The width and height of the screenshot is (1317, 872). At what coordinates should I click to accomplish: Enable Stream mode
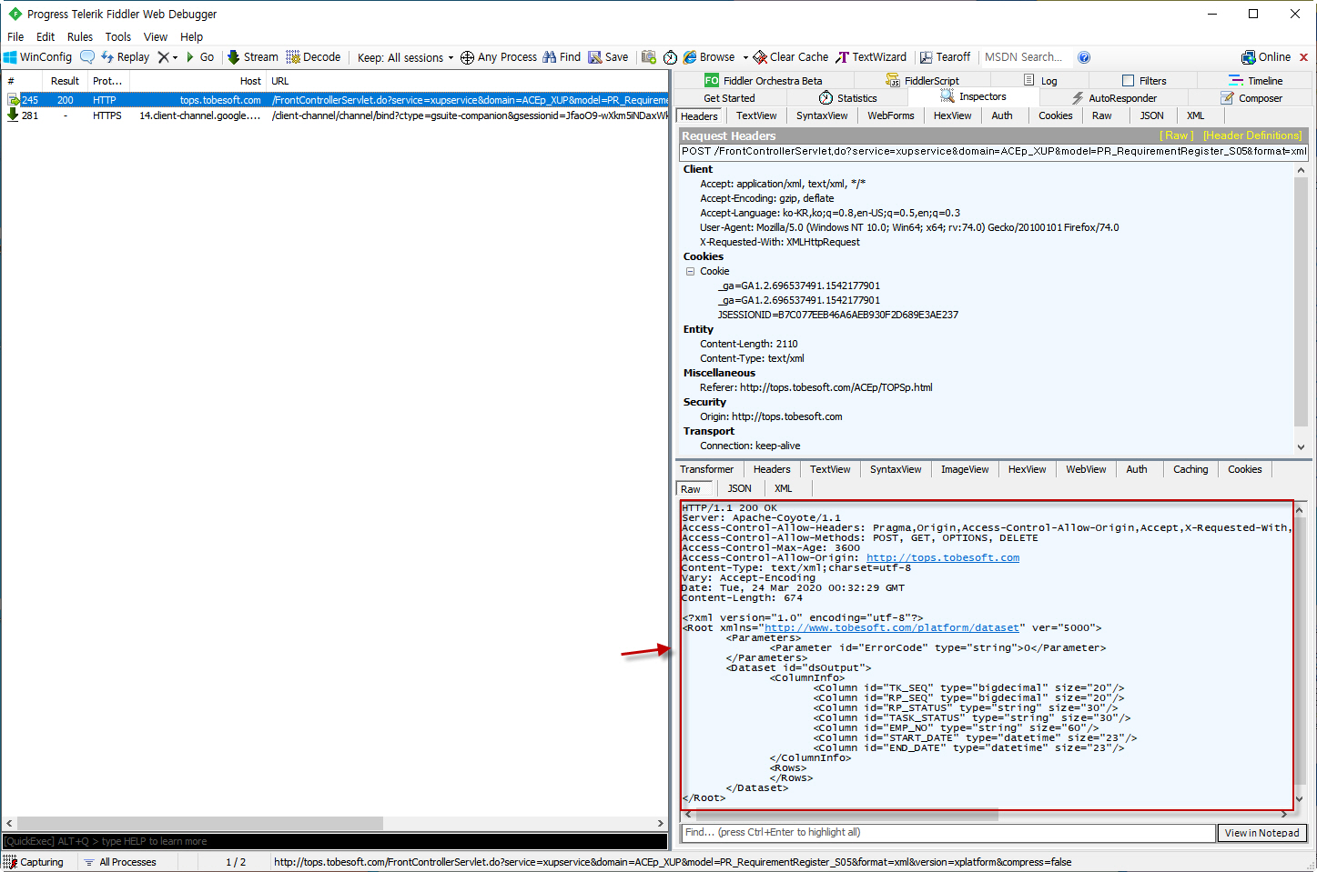point(252,56)
